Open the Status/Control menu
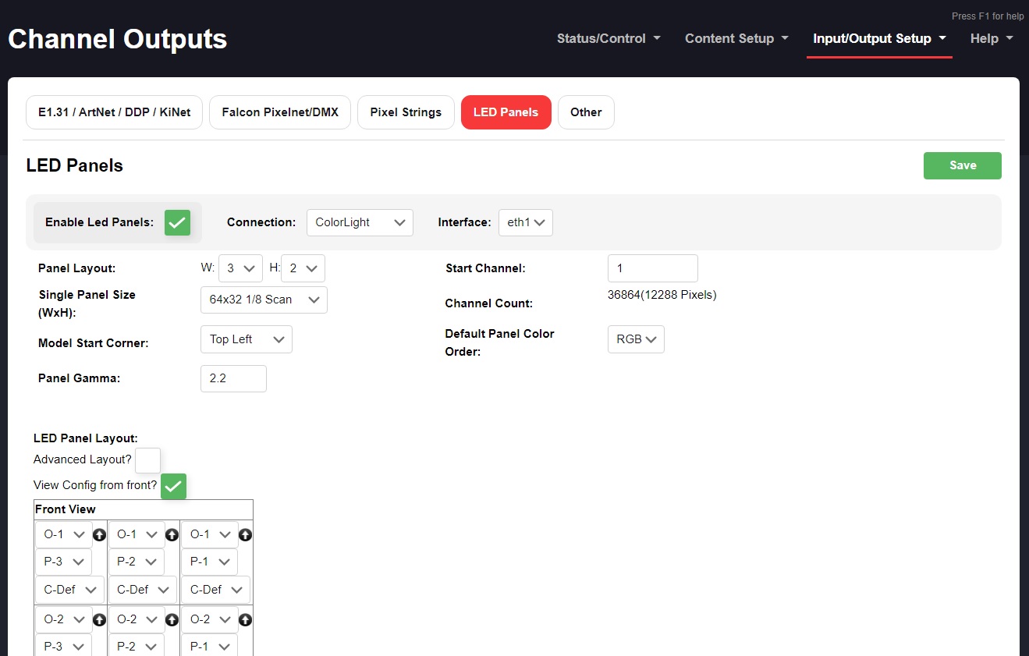 pos(609,38)
